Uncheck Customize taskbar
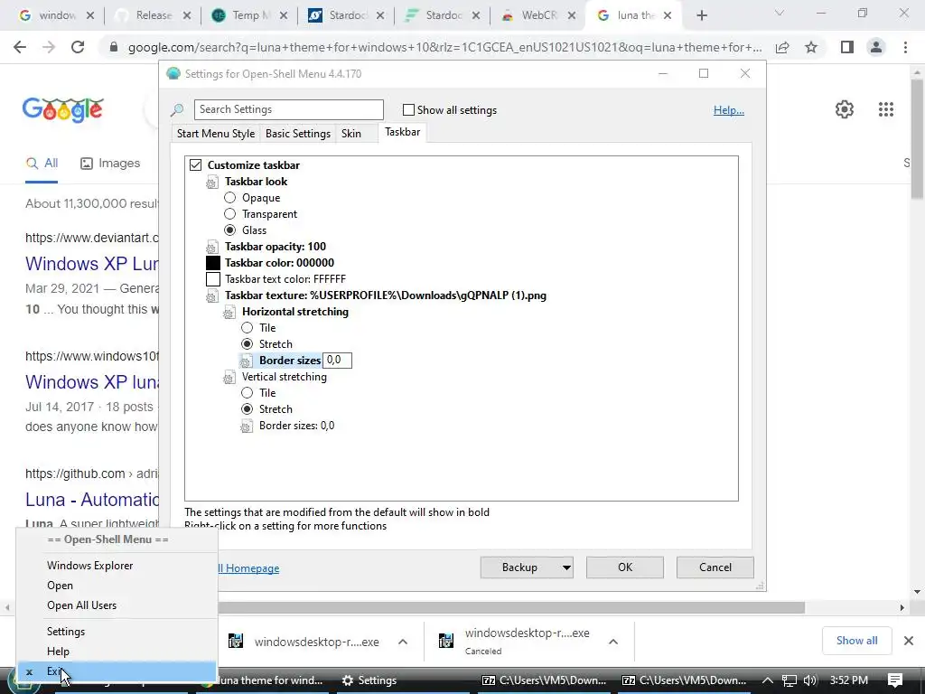Image resolution: width=925 pixels, height=694 pixels. [196, 165]
